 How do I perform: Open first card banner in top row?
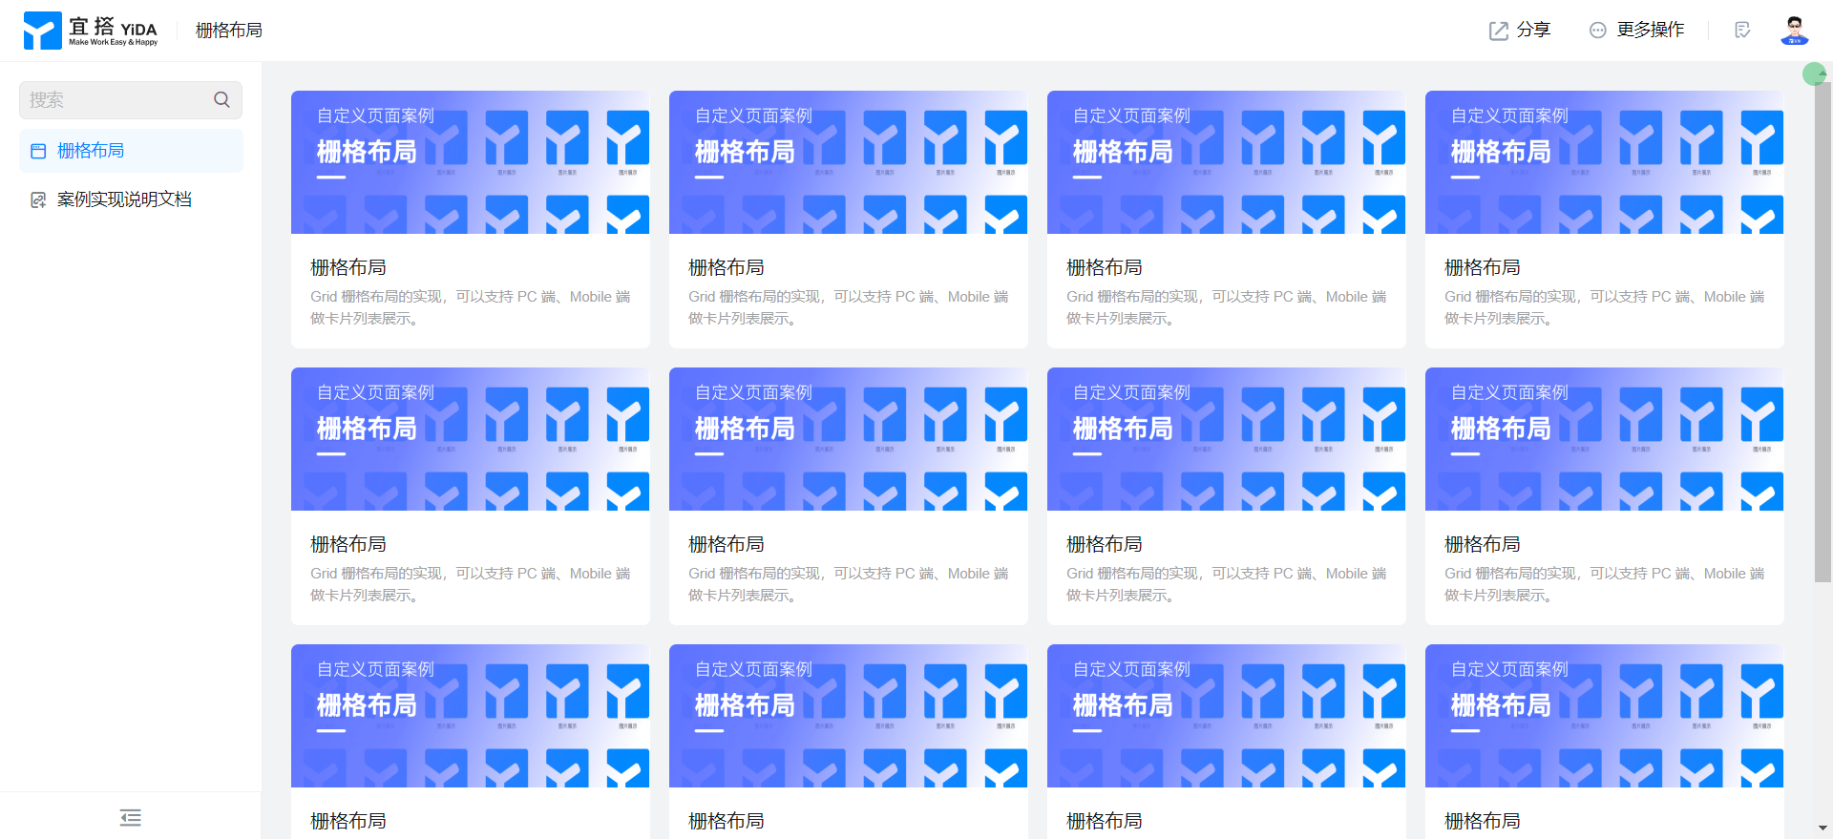coord(470,162)
